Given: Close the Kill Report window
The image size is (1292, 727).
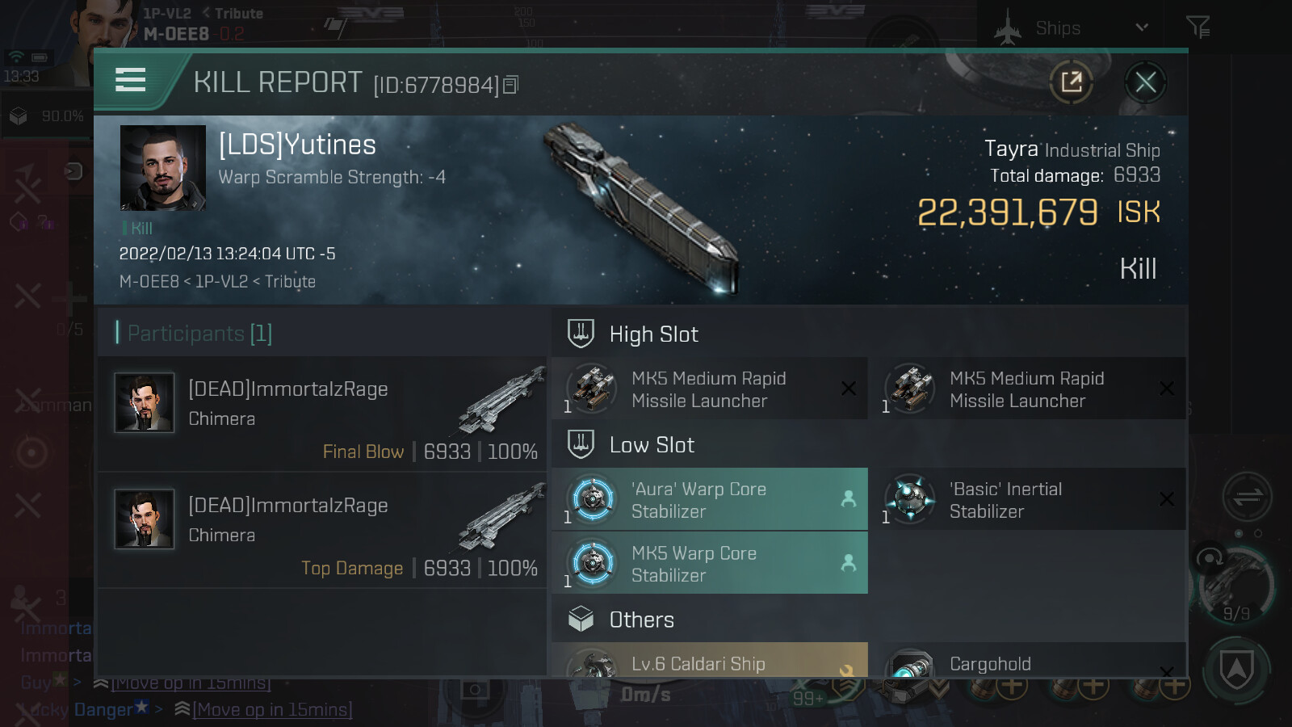Looking at the screenshot, I should pyautogui.click(x=1145, y=82).
